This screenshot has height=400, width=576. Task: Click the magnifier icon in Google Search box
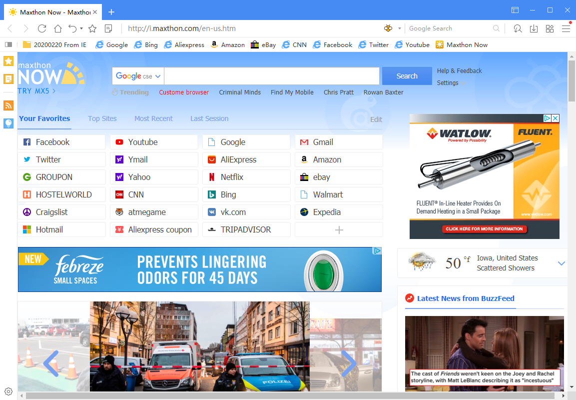[x=496, y=28]
